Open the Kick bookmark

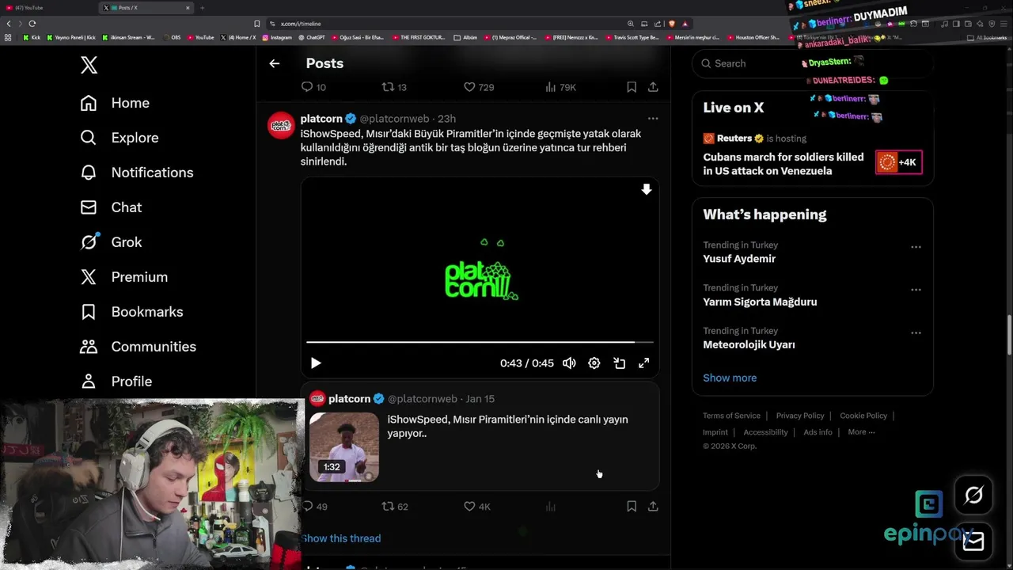(x=32, y=37)
